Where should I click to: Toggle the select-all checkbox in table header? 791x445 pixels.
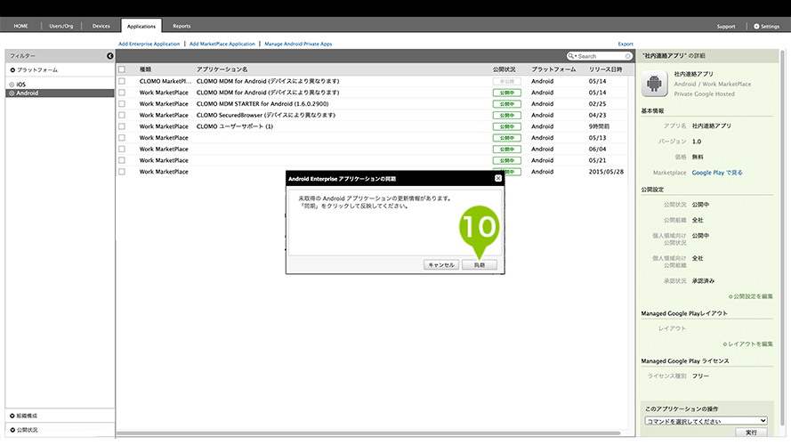[x=122, y=69]
